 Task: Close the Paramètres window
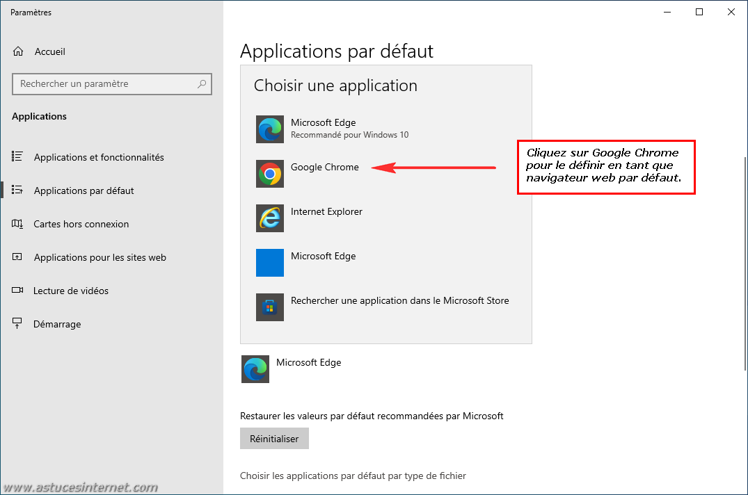point(731,12)
